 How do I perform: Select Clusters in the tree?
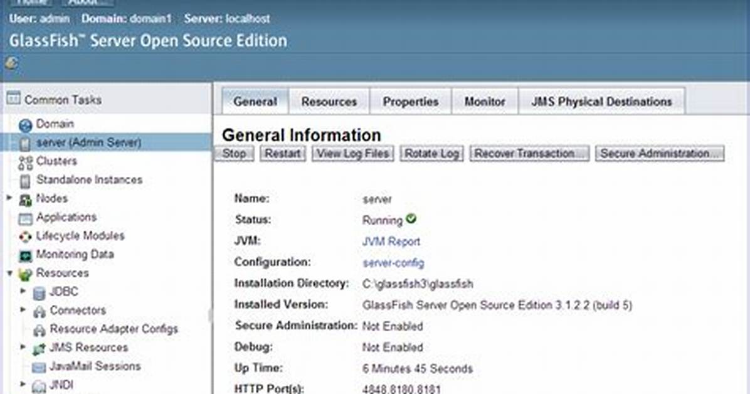56,161
